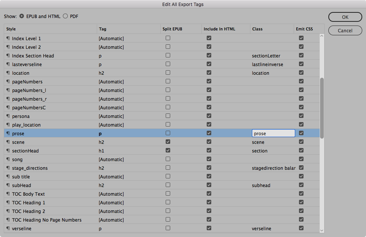The width and height of the screenshot is (366, 237).
Task: Disable Include In HTML for Index Level 1
Action: [x=209, y=38]
